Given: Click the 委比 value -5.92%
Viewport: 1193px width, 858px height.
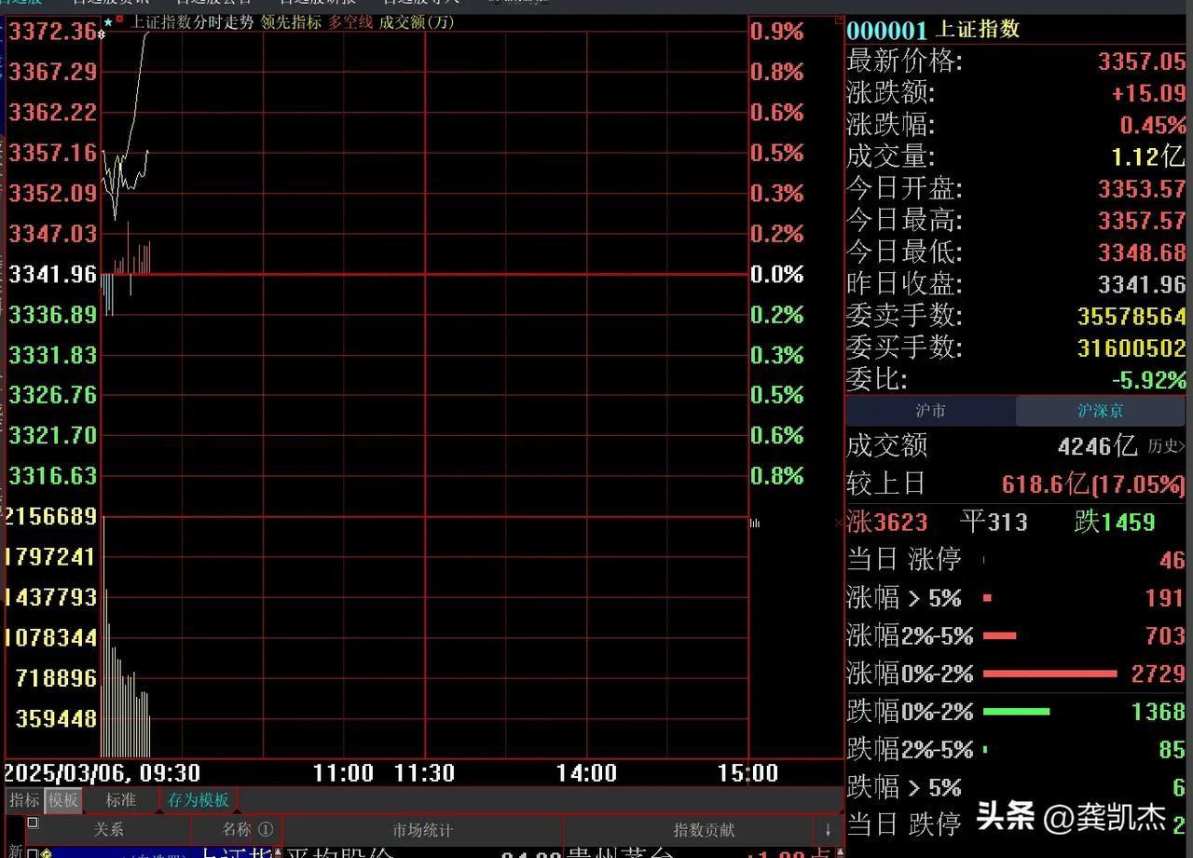Looking at the screenshot, I should 1149,380.
